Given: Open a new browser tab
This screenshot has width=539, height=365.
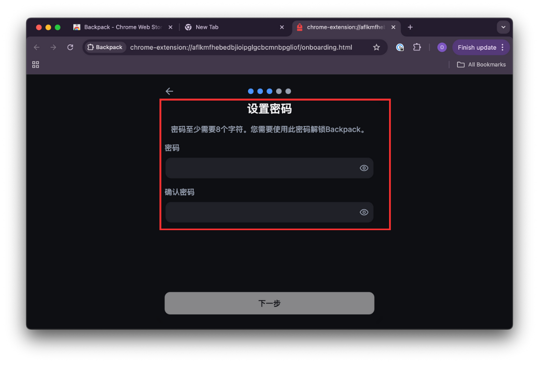Looking at the screenshot, I should point(410,27).
